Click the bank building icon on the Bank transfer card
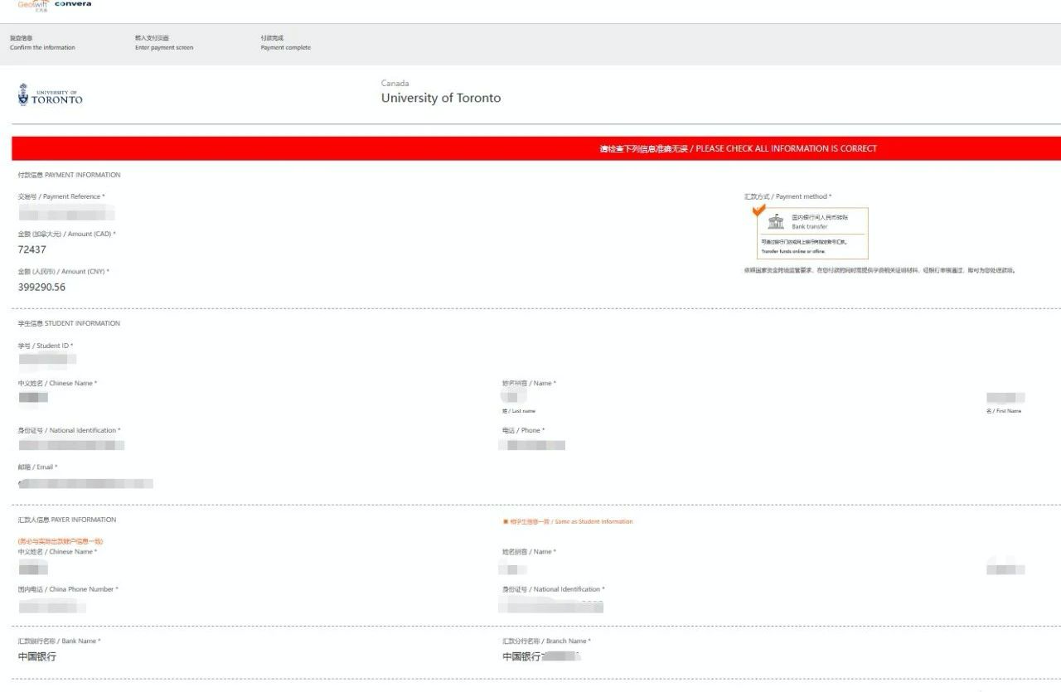Image resolution: width=1061 pixels, height=692 pixels. (776, 221)
